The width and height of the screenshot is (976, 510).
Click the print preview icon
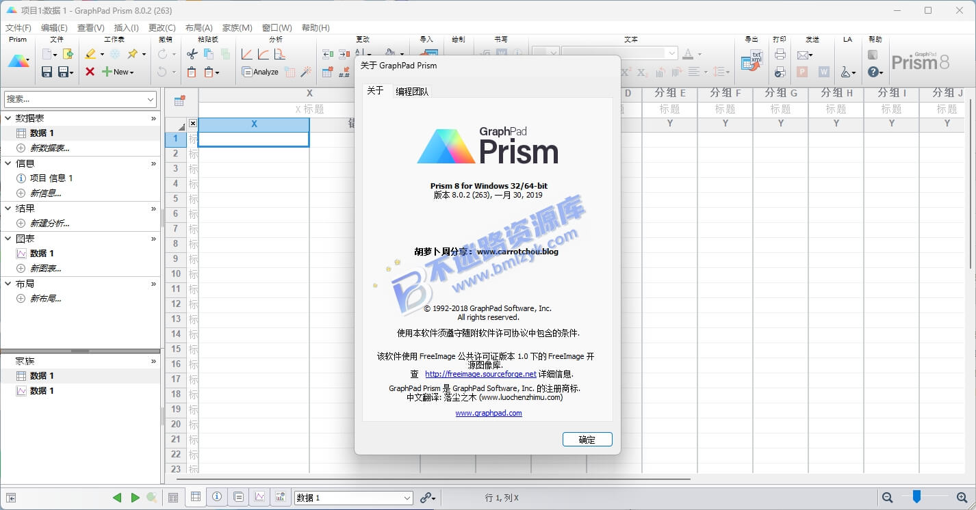pos(780,72)
